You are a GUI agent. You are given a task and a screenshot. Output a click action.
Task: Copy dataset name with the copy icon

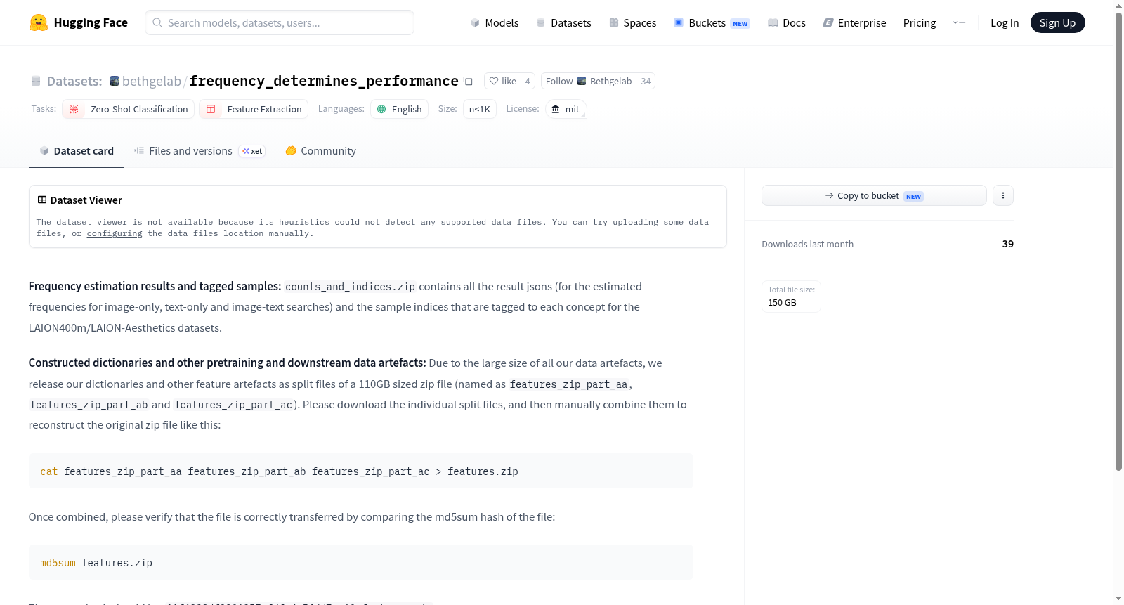468,81
